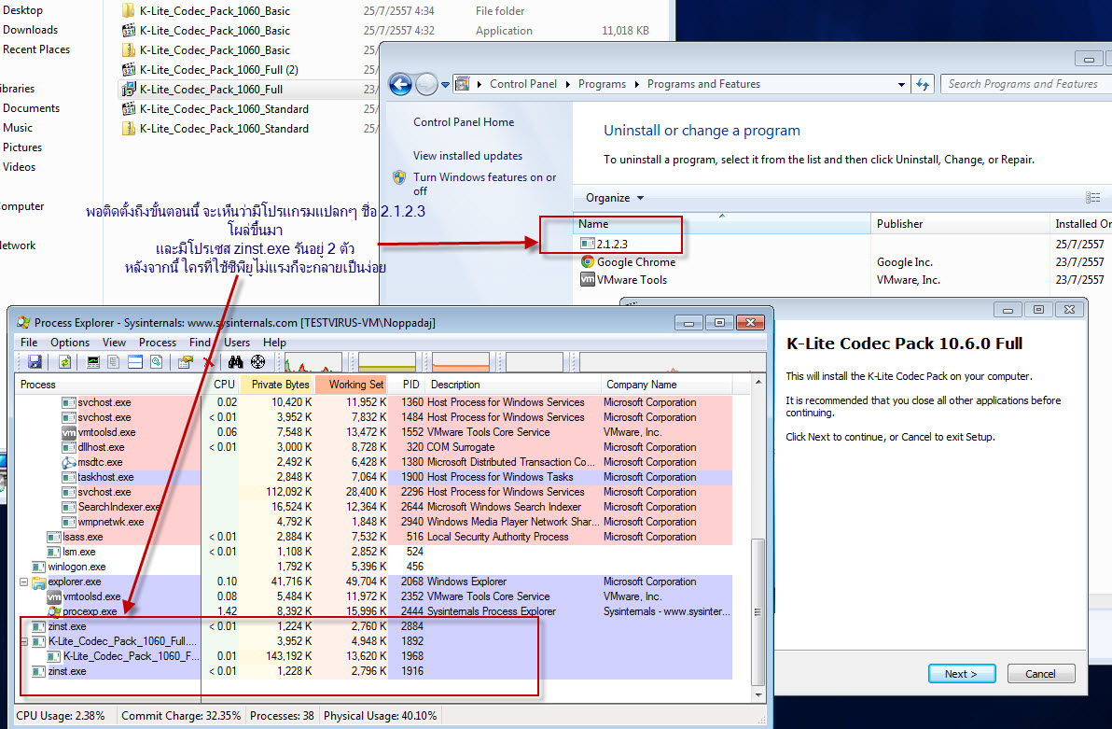
Task: Collapse the K-Lite_Codec_Pack_1060_Full process node
Action: click(24, 641)
